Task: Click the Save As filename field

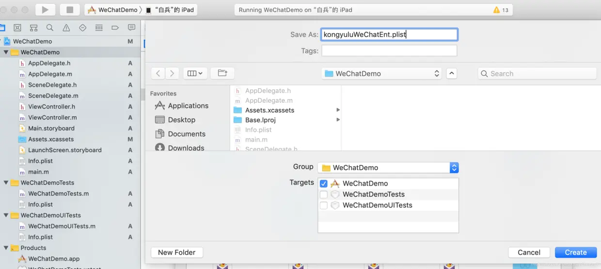Action: tap(389, 34)
